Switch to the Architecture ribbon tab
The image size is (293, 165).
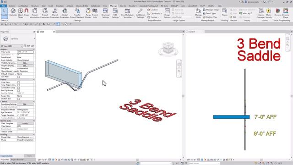[23, 6]
